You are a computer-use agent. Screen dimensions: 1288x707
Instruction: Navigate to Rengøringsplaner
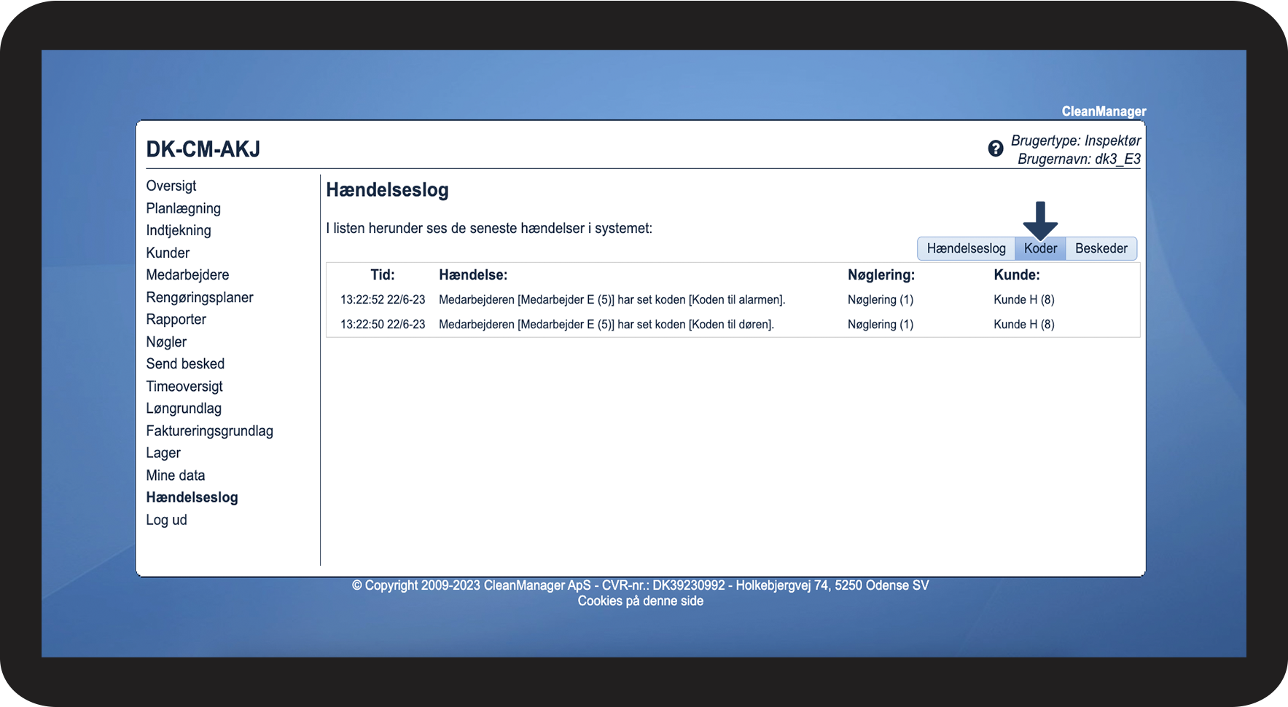tap(200, 297)
